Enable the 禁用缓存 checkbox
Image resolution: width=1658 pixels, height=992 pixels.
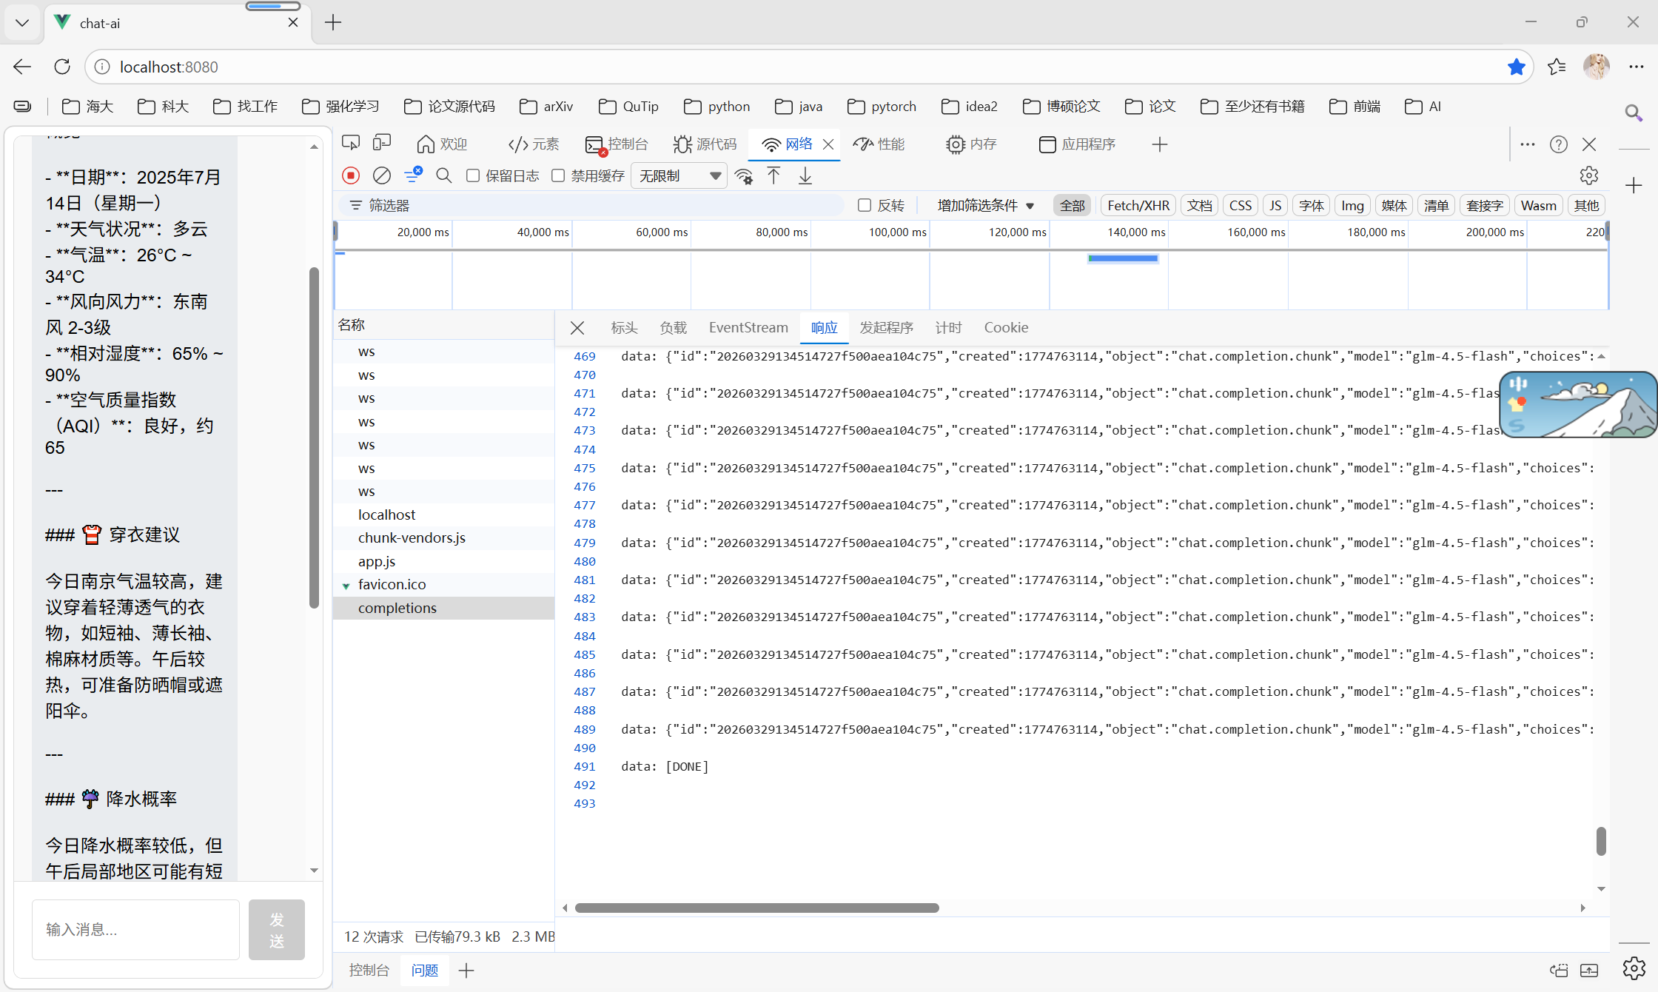(559, 175)
